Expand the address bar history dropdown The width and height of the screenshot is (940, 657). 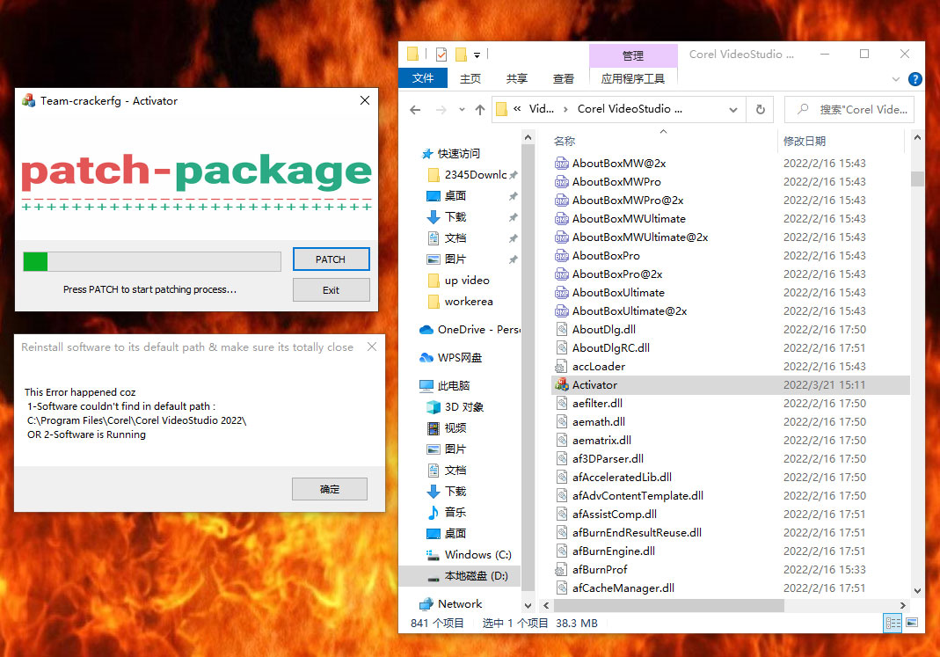click(x=732, y=110)
